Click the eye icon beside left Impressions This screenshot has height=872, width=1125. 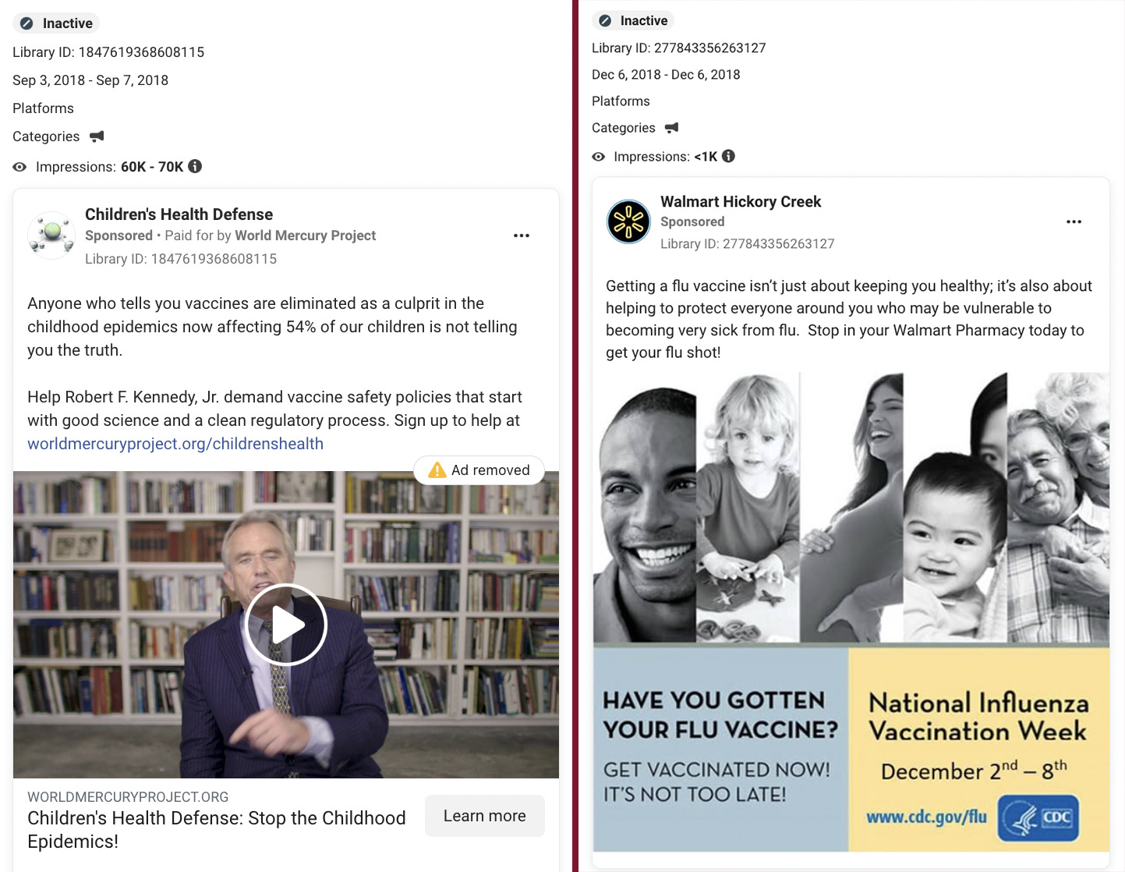click(x=19, y=167)
